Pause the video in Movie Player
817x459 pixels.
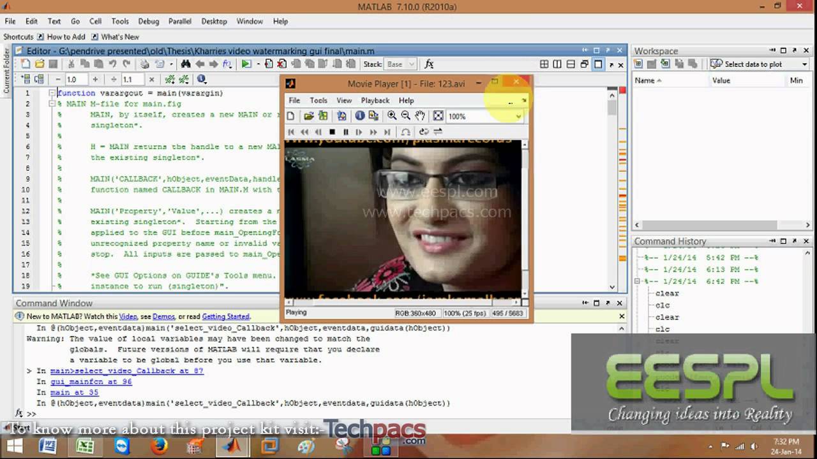pyautogui.click(x=346, y=132)
